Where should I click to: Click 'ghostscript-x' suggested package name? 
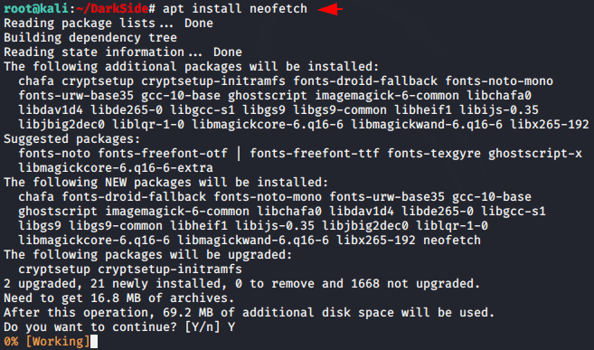click(535, 154)
